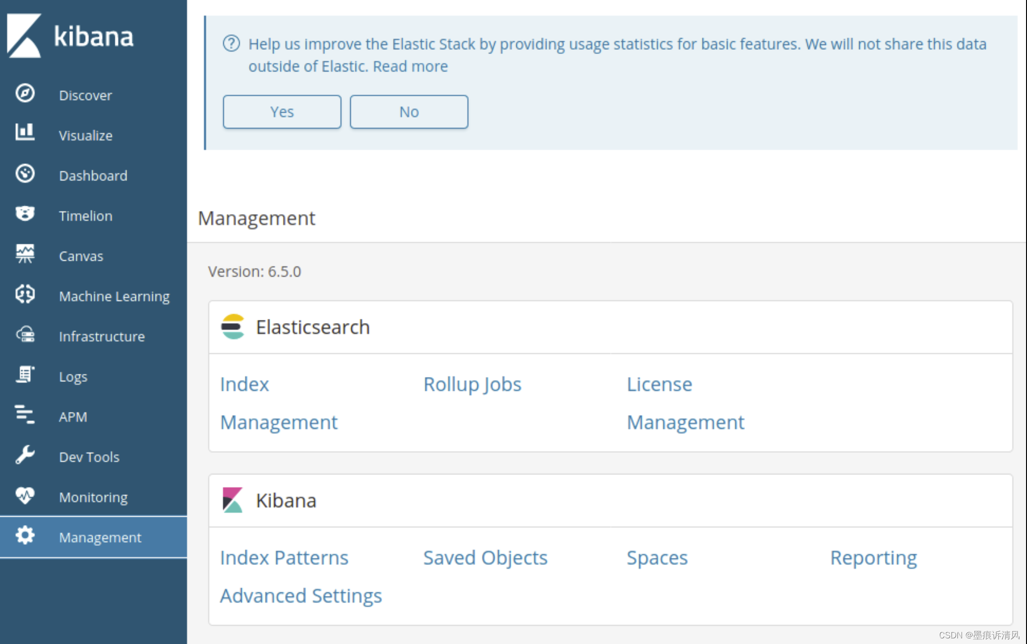Click the Dev Tools wrench icon
Screen dimensions: 1027x644
[x=25, y=455]
